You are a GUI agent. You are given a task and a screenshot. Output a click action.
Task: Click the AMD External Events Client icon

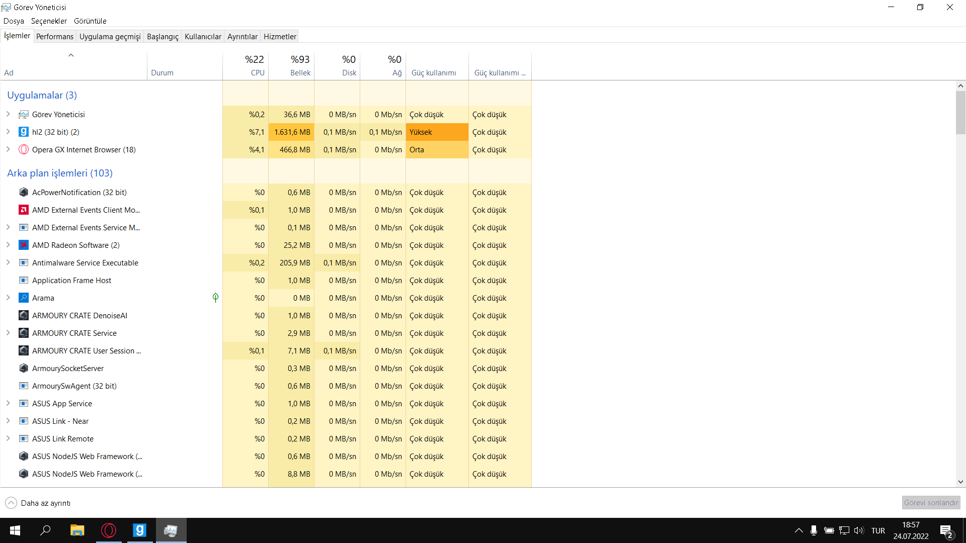tap(24, 210)
